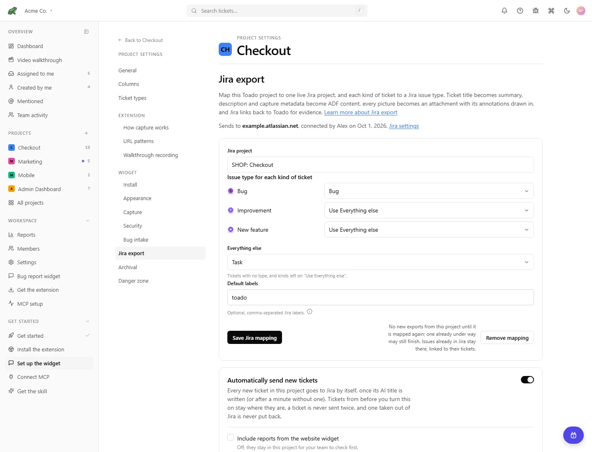Click the Default labels input field
592x452 pixels.
[x=380, y=297]
